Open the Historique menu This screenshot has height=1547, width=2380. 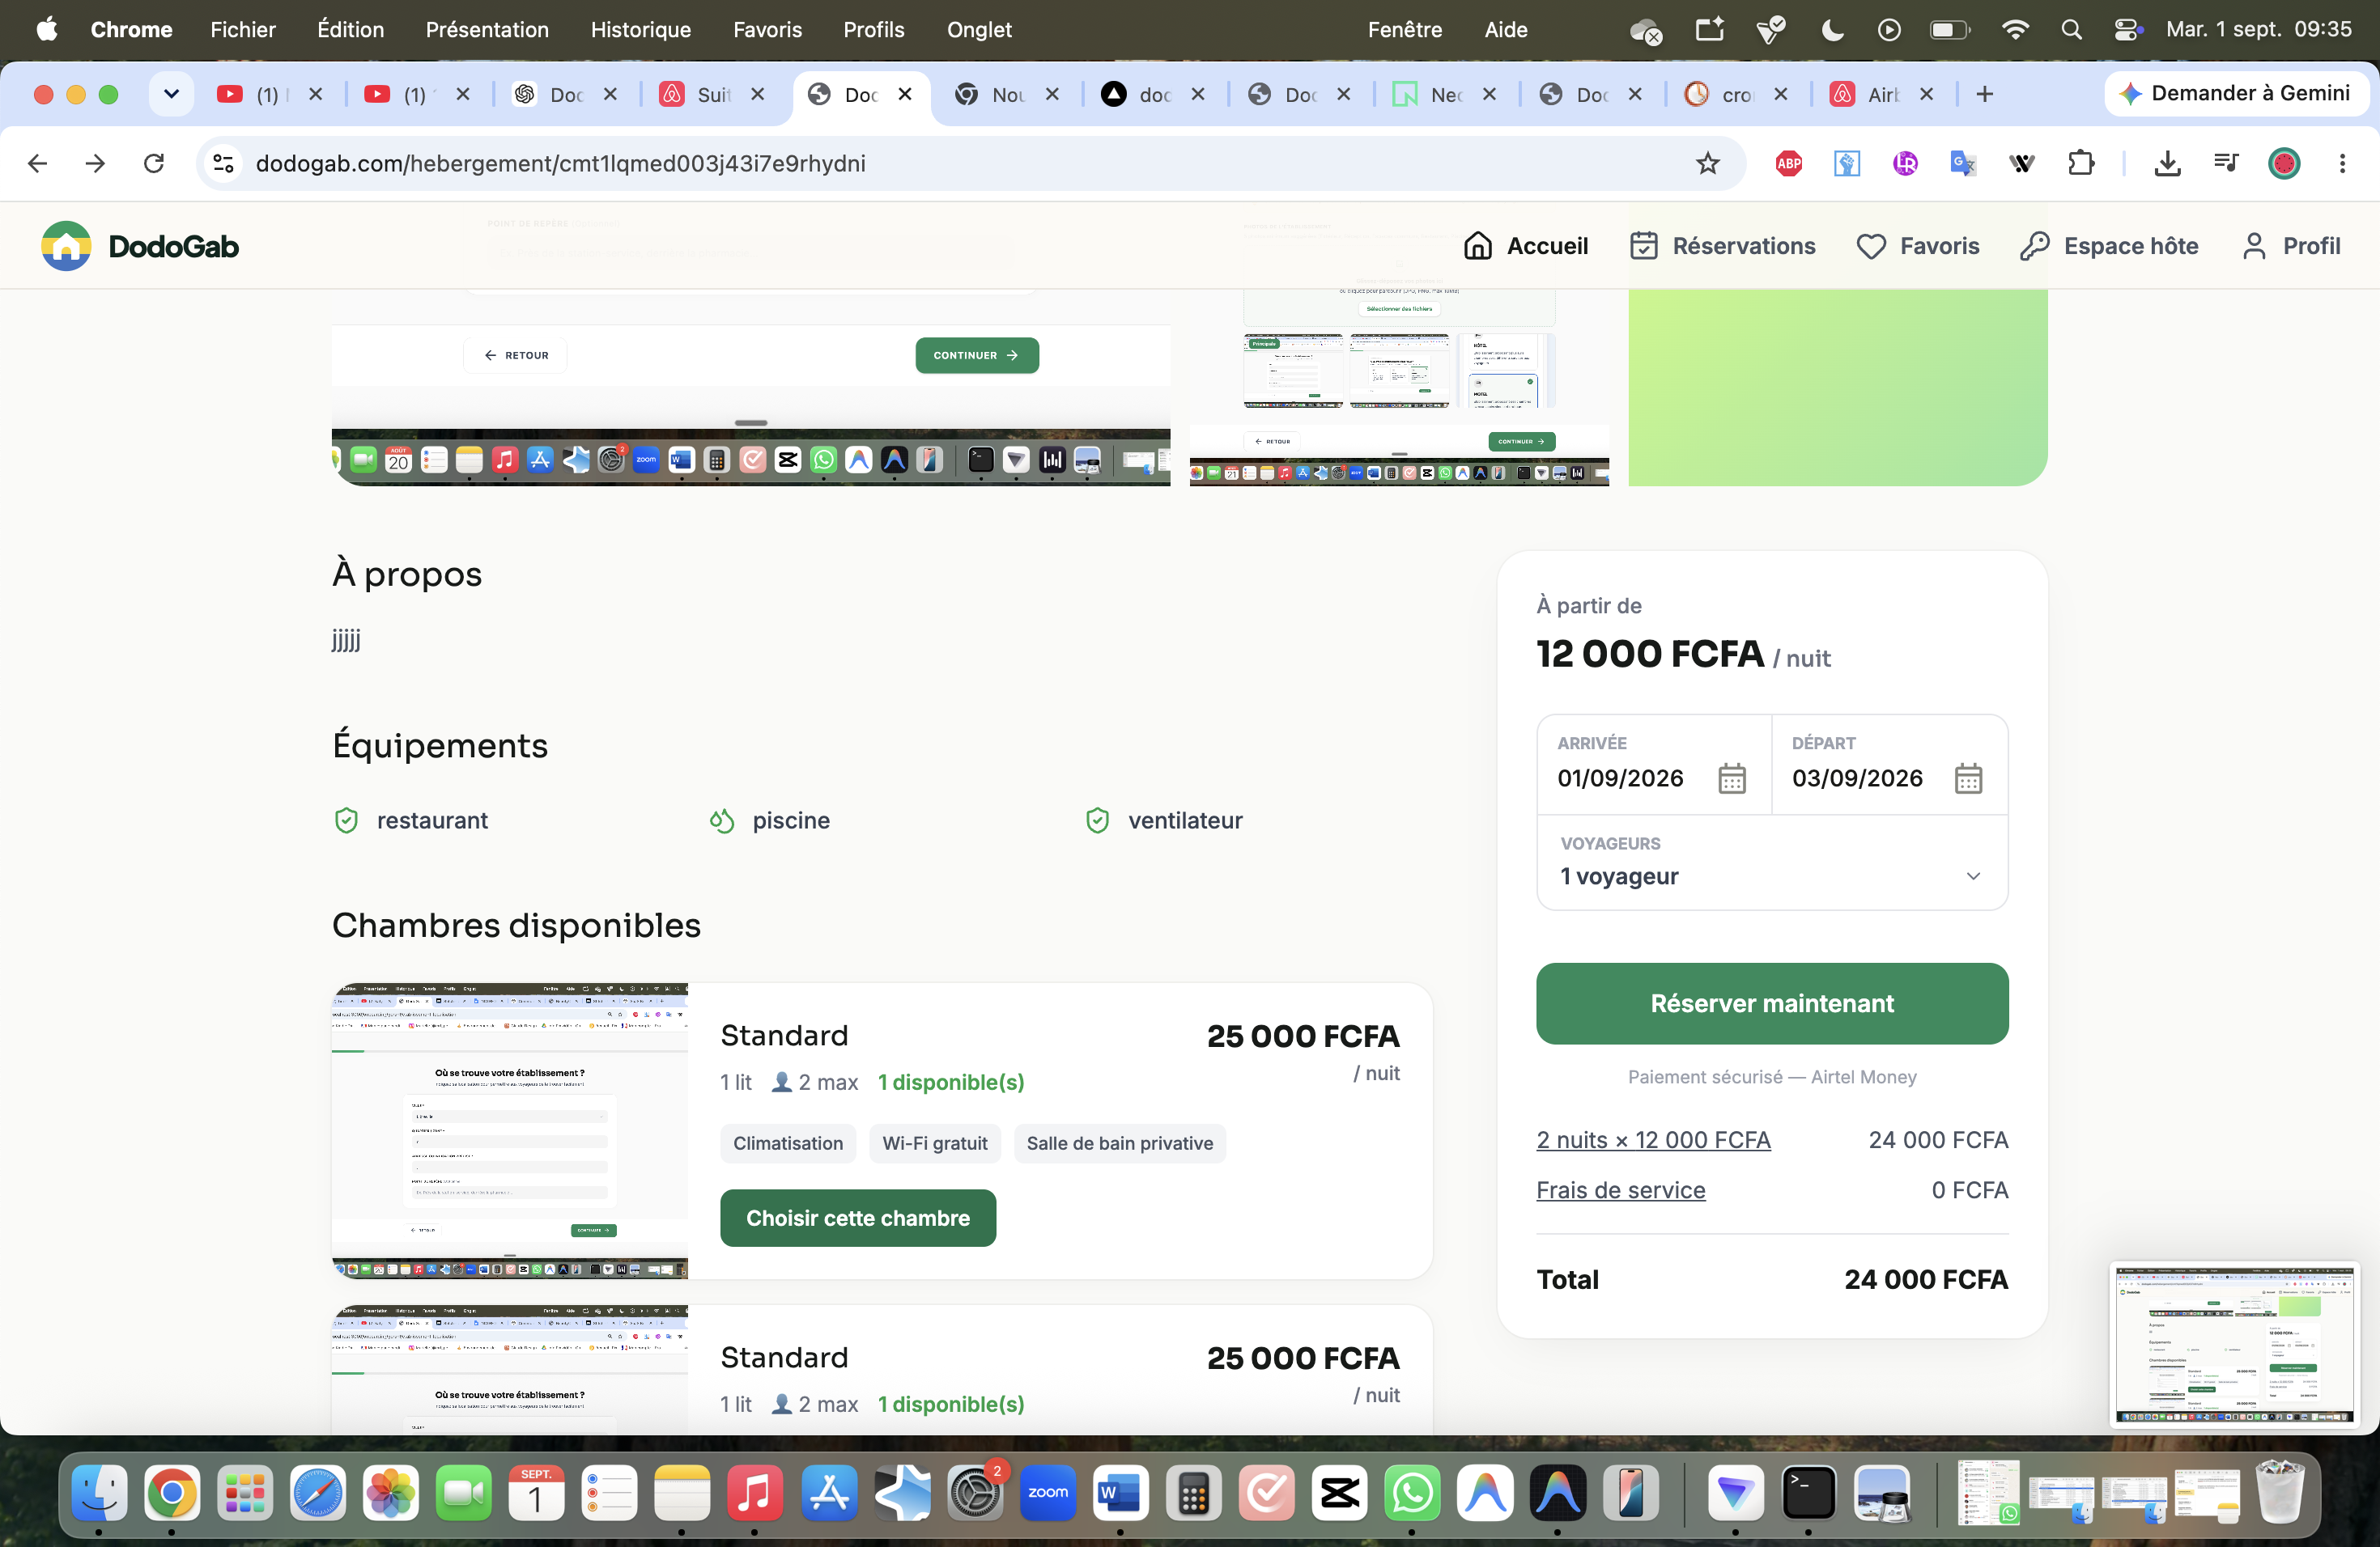(x=641, y=30)
